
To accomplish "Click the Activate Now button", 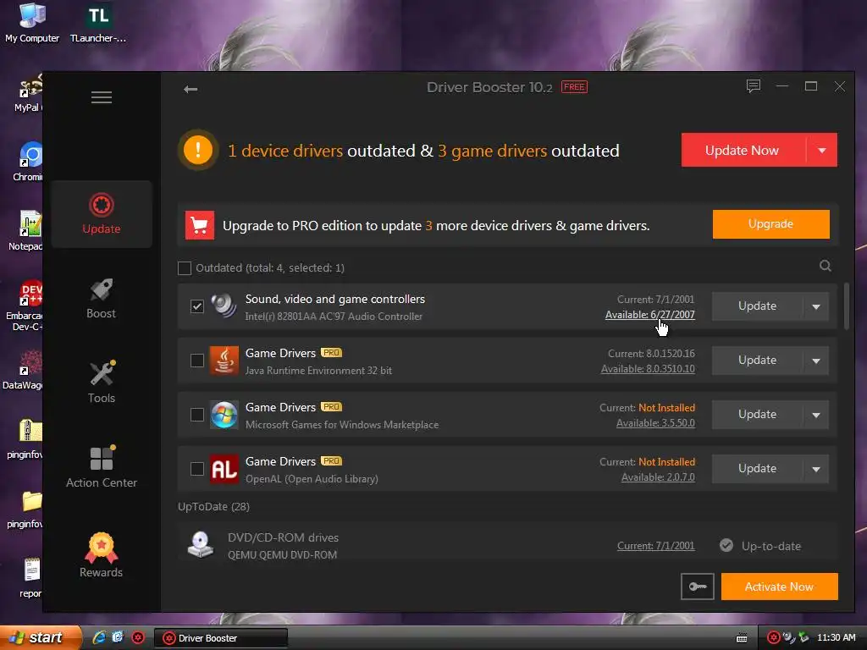I will pos(779,587).
